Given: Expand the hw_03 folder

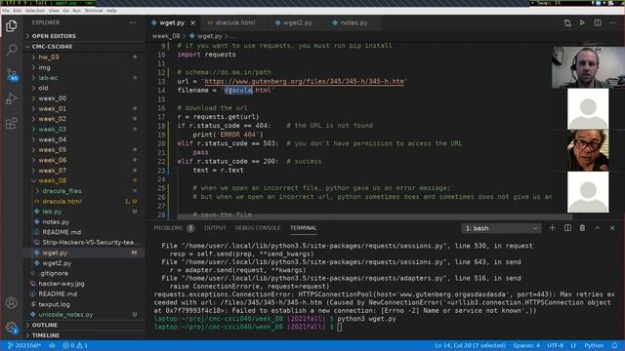Looking at the screenshot, I should click(x=49, y=57).
